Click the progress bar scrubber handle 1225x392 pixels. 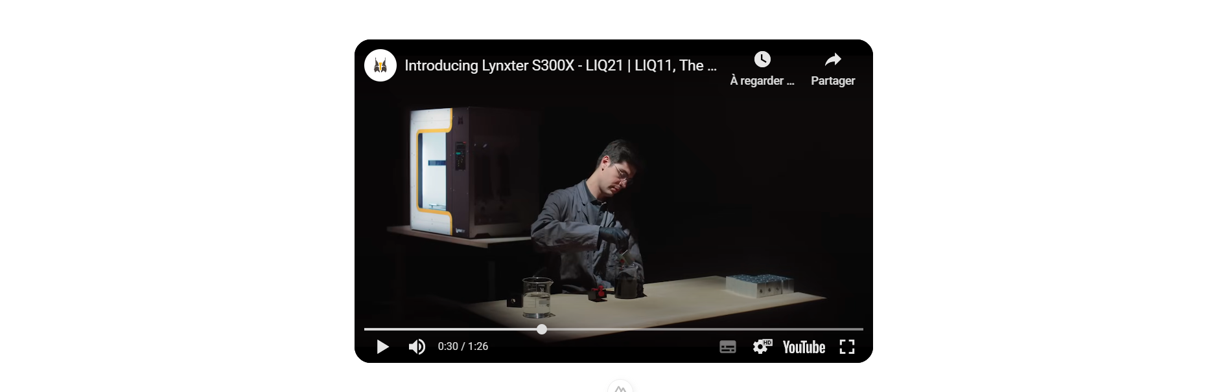[x=542, y=329]
